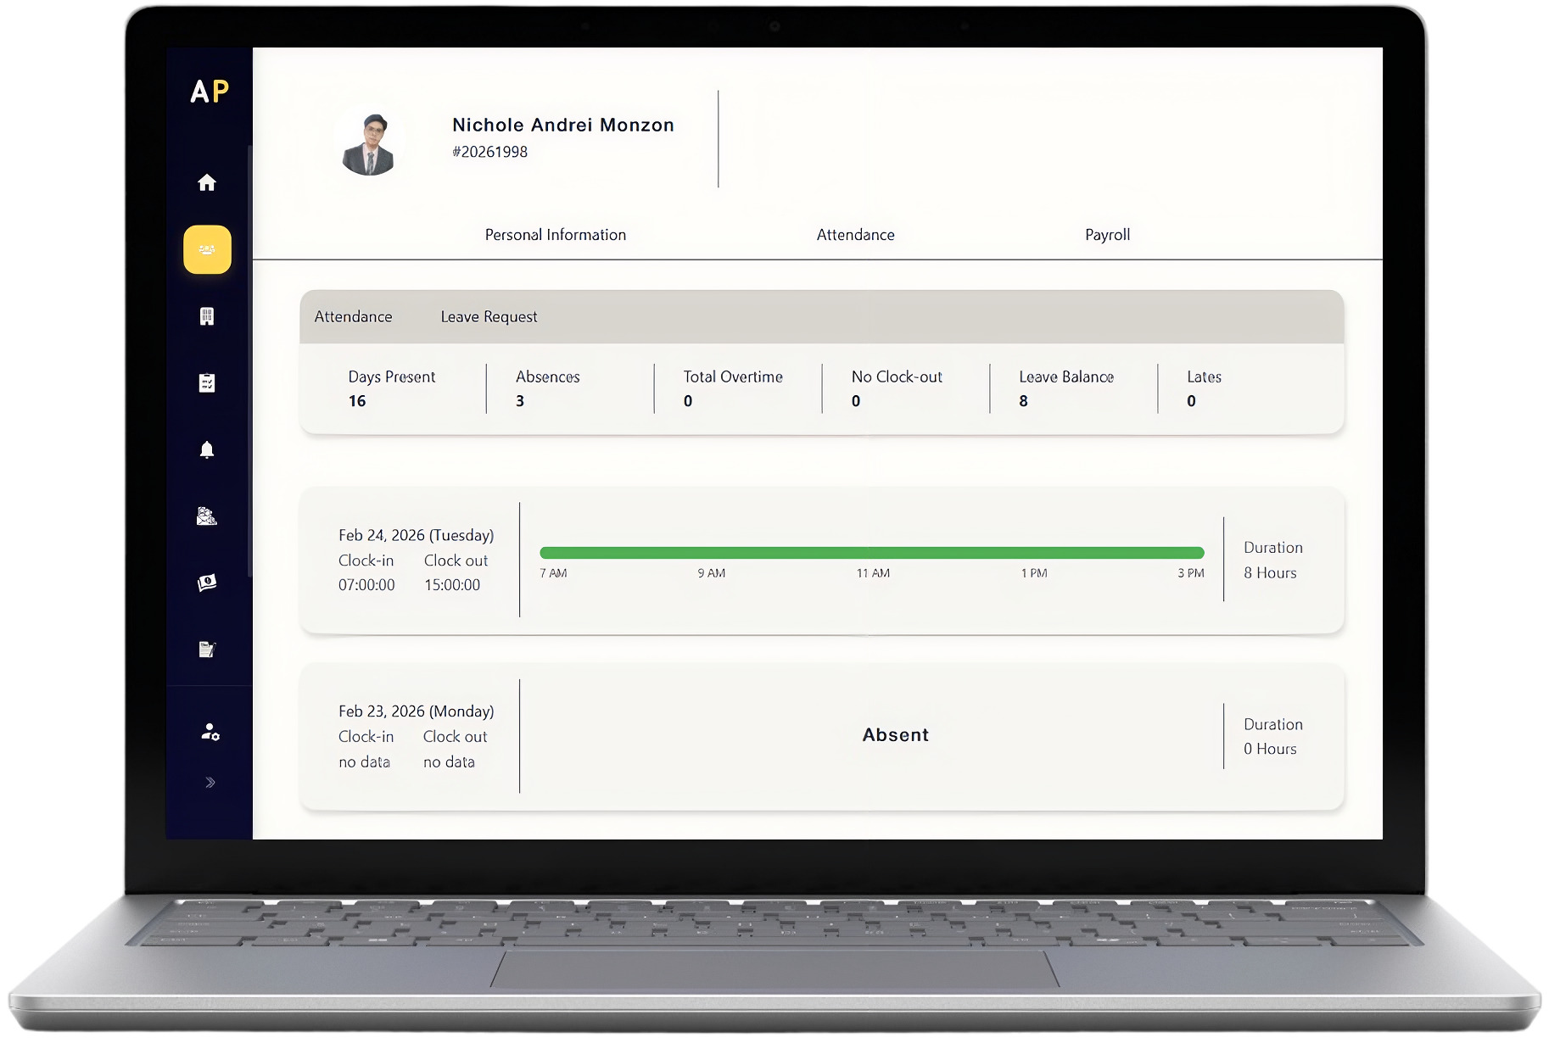
Task: Click the AP logo
Action: click(x=210, y=92)
